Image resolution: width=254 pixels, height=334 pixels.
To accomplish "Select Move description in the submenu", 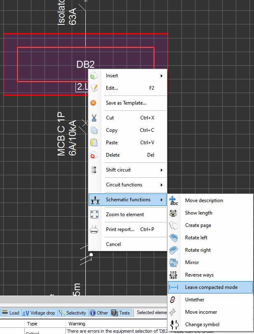I will click(x=210, y=200).
